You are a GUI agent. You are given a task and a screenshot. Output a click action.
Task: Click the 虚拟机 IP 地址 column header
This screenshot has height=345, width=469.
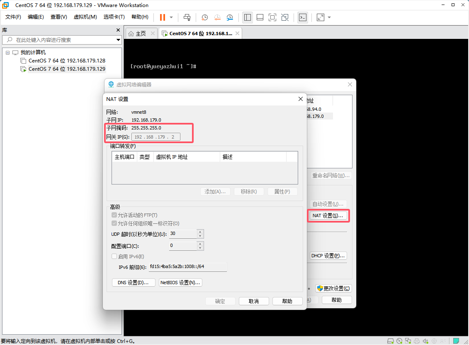point(187,157)
